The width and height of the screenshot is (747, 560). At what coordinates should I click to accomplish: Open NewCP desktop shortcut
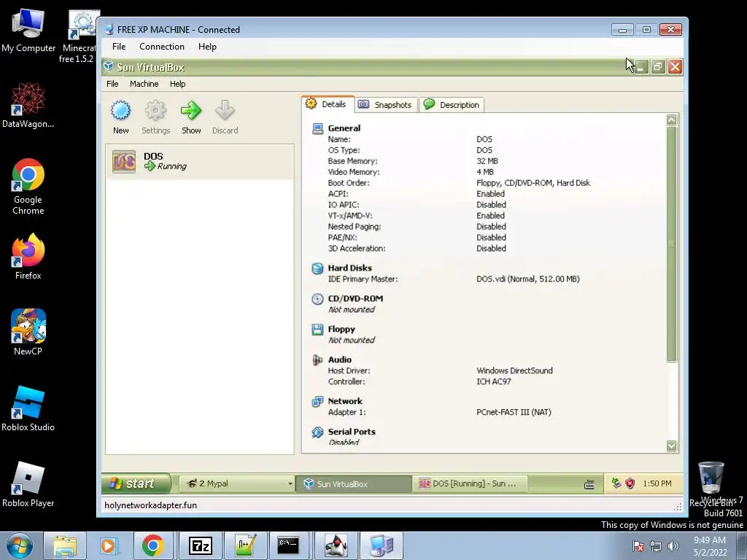(28, 332)
